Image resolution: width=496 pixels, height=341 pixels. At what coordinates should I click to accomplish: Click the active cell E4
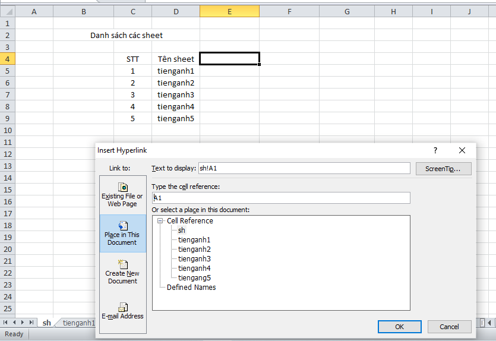click(230, 59)
